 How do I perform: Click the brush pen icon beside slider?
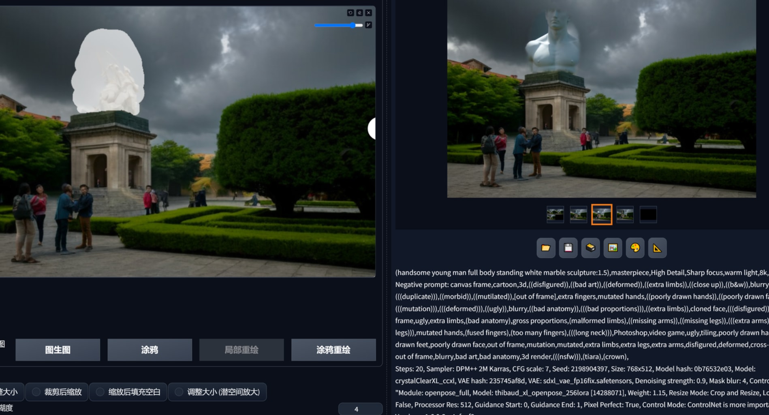pos(369,25)
